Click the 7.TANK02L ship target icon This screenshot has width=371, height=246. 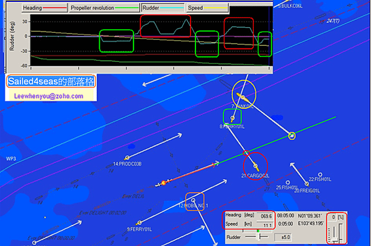tap(243, 97)
